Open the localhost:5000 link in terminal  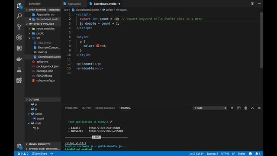(x=104, y=128)
